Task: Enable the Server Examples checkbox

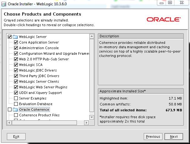Action: pos(16,98)
